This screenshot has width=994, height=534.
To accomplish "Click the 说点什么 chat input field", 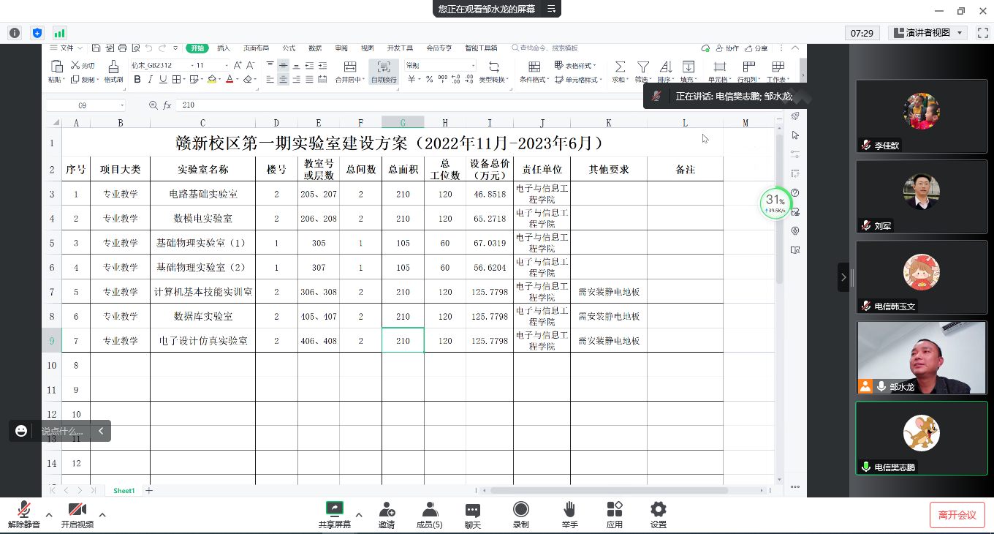I will 63,432.
